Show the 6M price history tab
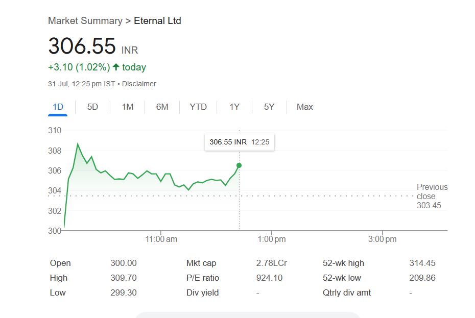The height and width of the screenshot is (318, 475). coord(162,107)
